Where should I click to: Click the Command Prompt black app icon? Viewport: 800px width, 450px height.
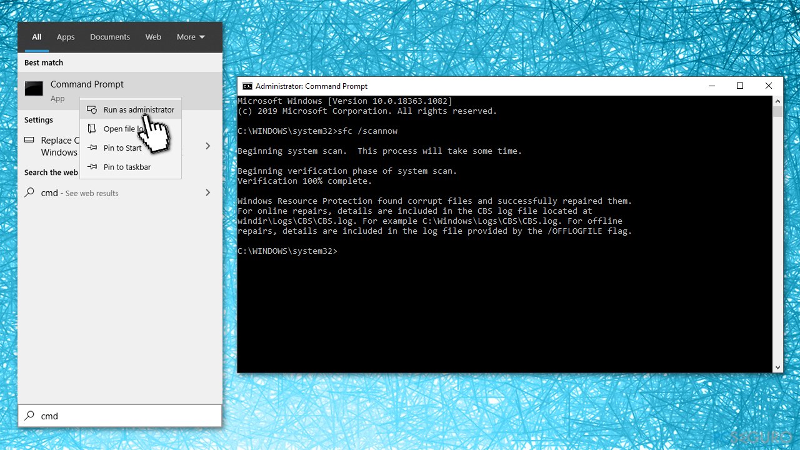[x=34, y=89]
